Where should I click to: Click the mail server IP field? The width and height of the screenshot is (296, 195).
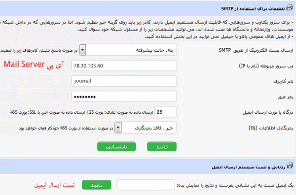124,65
